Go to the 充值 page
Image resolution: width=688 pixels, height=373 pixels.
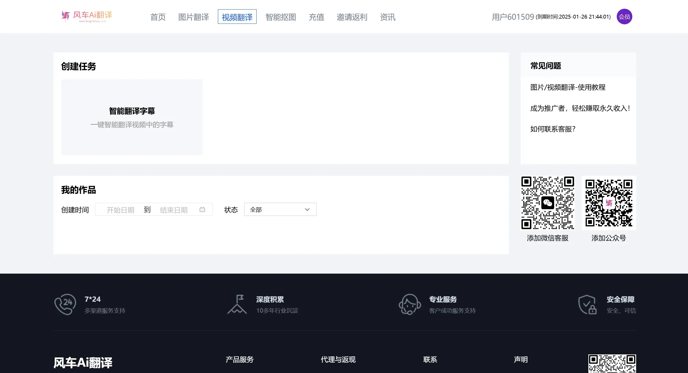pyautogui.click(x=316, y=17)
